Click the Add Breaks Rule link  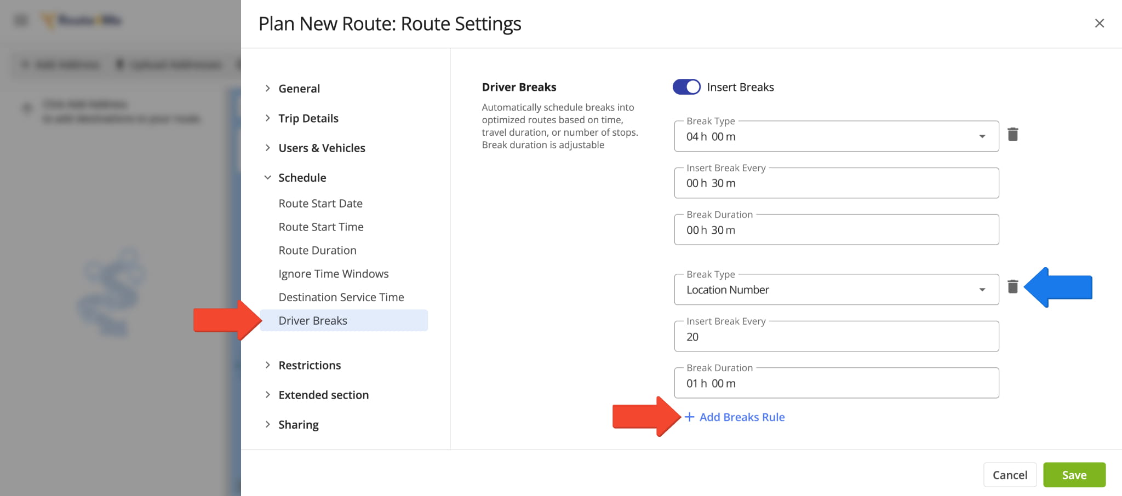[x=742, y=417]
